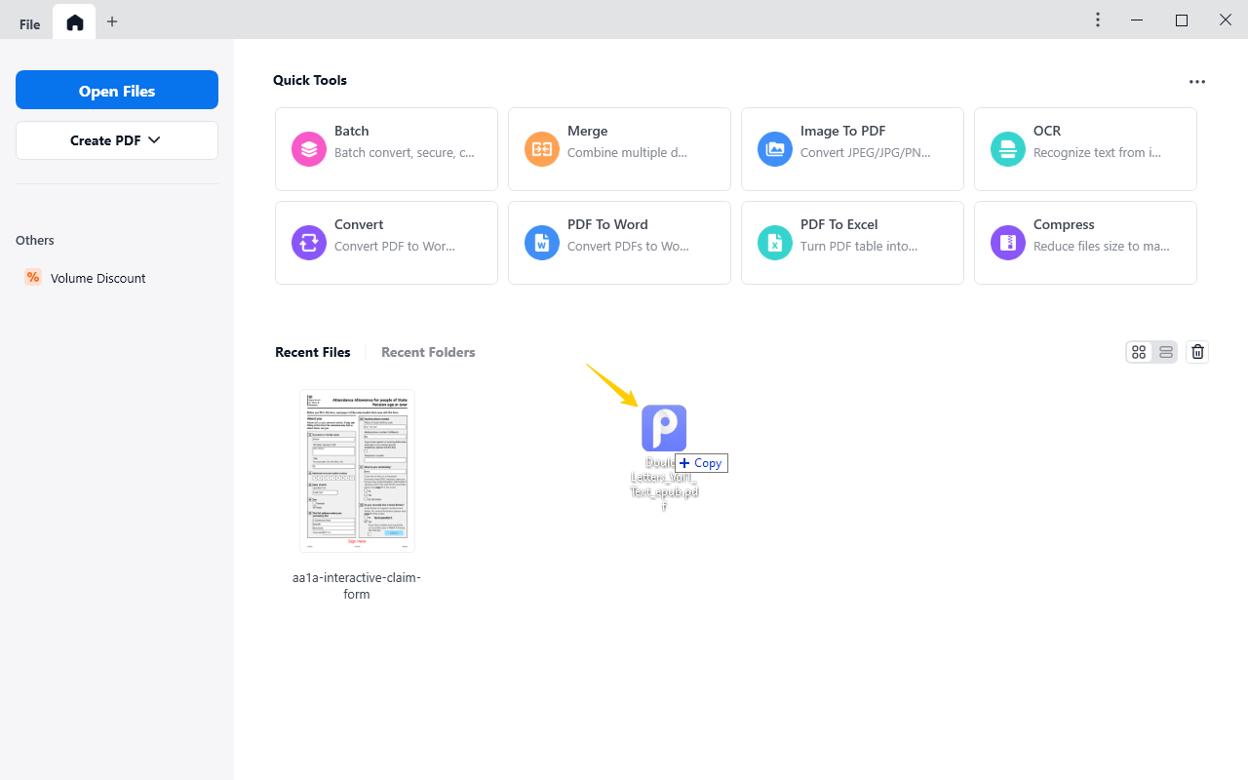Click the Open Files button
Image resolution: width=1248 pixels, height=780 pixels.
[117, 91]
